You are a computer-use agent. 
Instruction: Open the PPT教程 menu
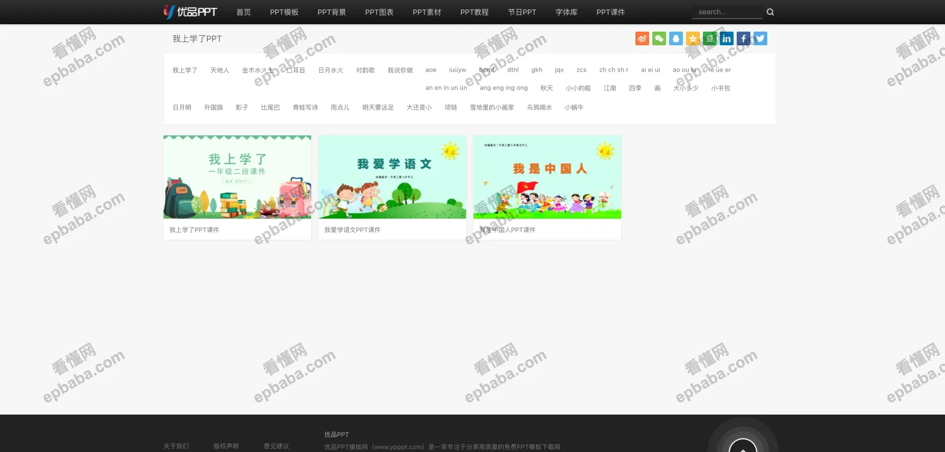474,12
